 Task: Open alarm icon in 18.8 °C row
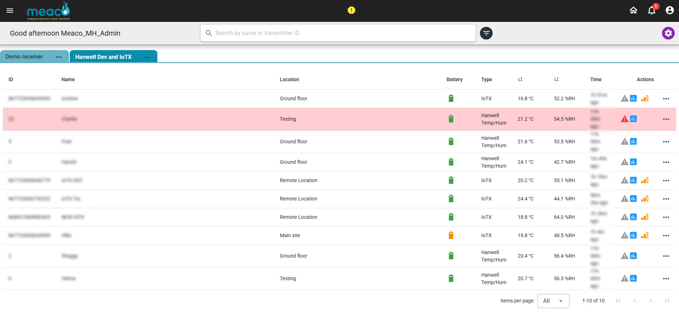[625, 217]
